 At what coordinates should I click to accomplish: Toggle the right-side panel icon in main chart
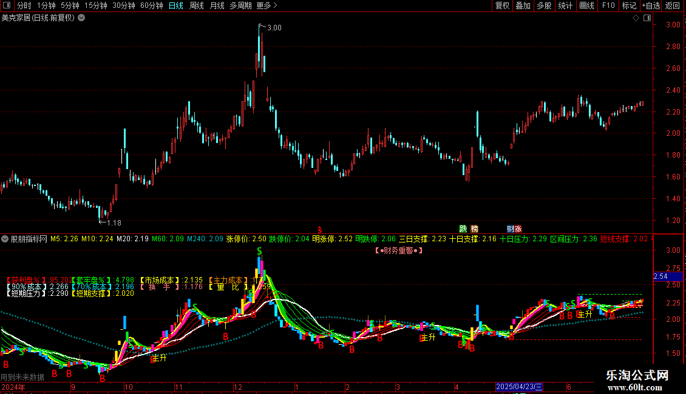tap(647, 18)
